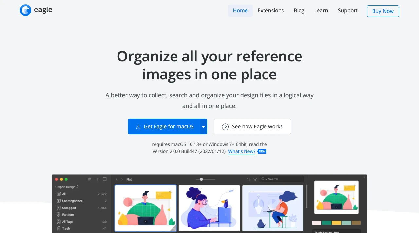Click the Buy Now button
The width and height of the screenshot is (419, 233).
(x=383, y=11)
